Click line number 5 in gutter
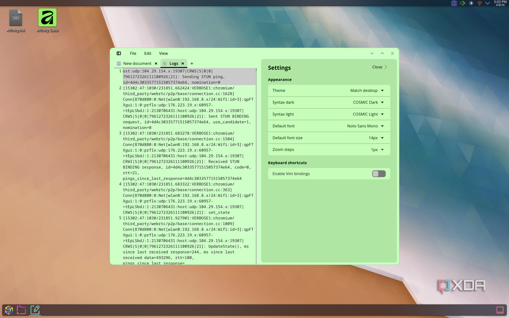Viewport: 509px width, 318px height. pyautogui.click(x=120, y=218)
